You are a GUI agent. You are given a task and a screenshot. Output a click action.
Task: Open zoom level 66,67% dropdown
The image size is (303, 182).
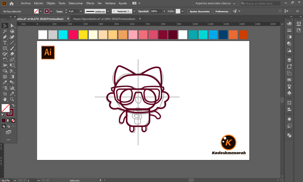tap(15, 180)
